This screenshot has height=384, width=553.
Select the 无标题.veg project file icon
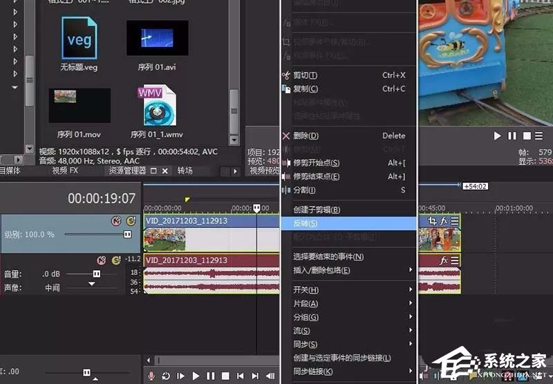79,38
